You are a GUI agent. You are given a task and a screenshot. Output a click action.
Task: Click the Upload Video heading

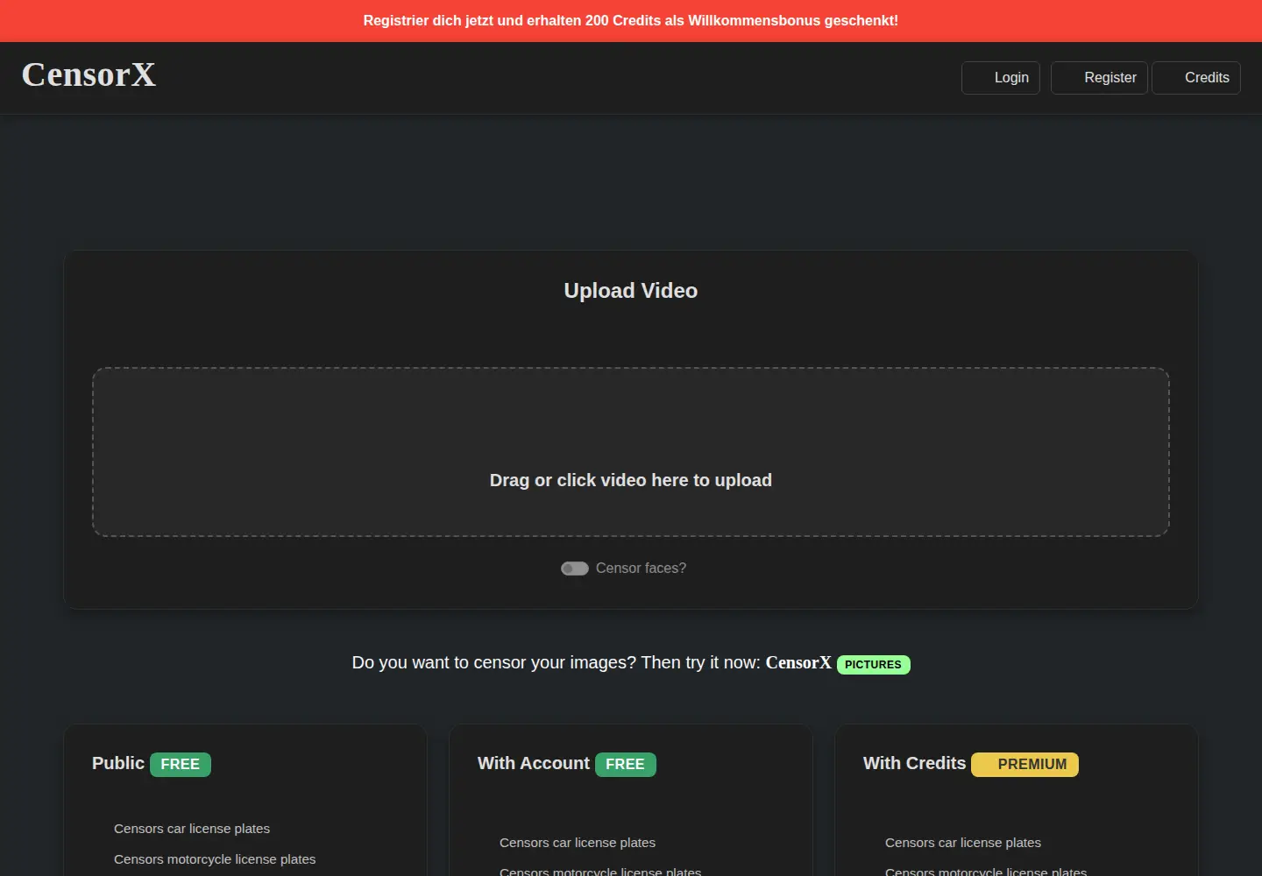click(x=631, y=291)
